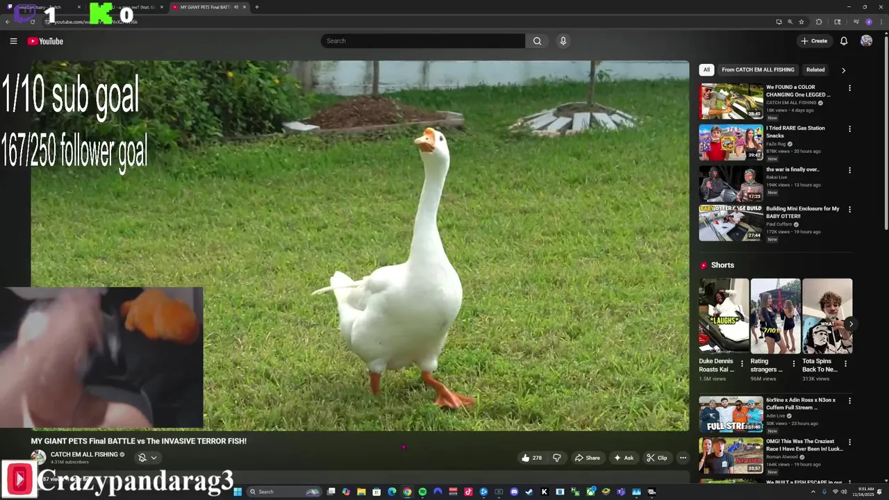Image resolution: width=889 pixels, height=500 pixels.
Task: Switch to the 'MY GIANT PETS Final BATTLE' tab
Action: click(208, 7)
